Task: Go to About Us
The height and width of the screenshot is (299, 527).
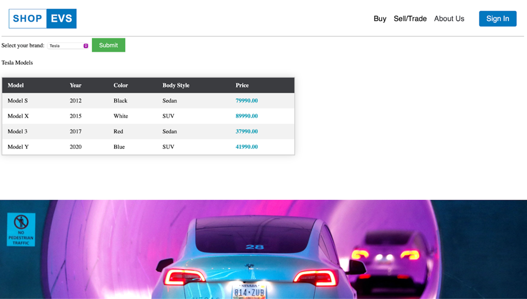Action: click(x=449, y=19)
